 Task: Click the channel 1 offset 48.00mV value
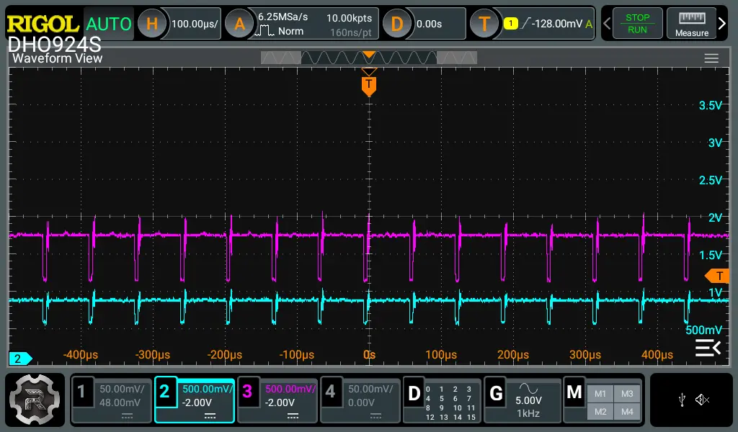click(x=120, y=403)
